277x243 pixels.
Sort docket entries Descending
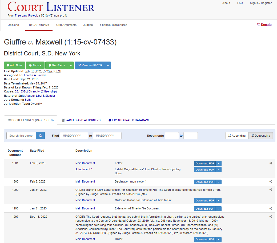click(x=261, y=136)
